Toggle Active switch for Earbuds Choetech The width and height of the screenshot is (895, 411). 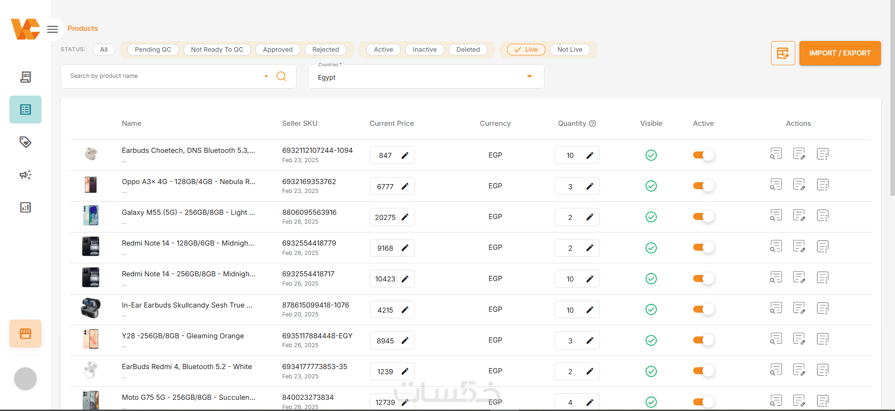click(703, 155)
